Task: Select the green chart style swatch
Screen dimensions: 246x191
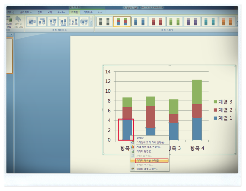Action: (x=174, y=22)
